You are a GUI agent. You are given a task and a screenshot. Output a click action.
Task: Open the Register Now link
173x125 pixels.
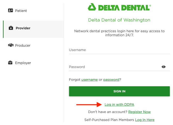pos(139,112)
